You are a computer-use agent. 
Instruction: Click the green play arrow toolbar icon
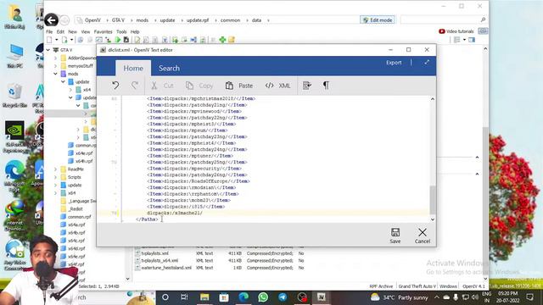tap(118, 40)
